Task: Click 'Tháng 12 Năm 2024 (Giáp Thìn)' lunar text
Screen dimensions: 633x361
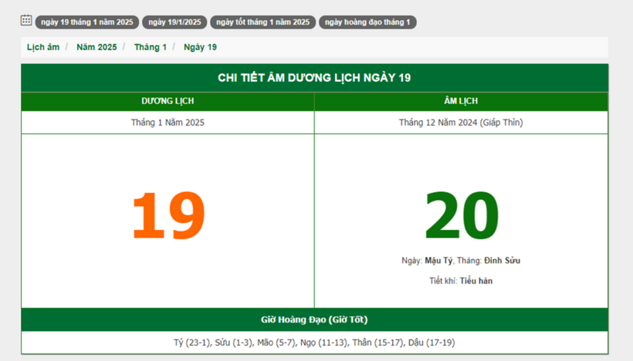Action: pyautogui.click(x=461, y=123)
